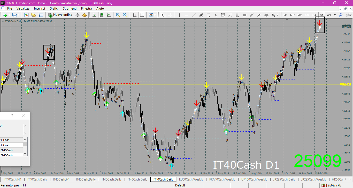The width and height of the screenshot is (353, 188).
Task: Switch to line chart display
Action: pyautogui.click(x=109, y=15)
